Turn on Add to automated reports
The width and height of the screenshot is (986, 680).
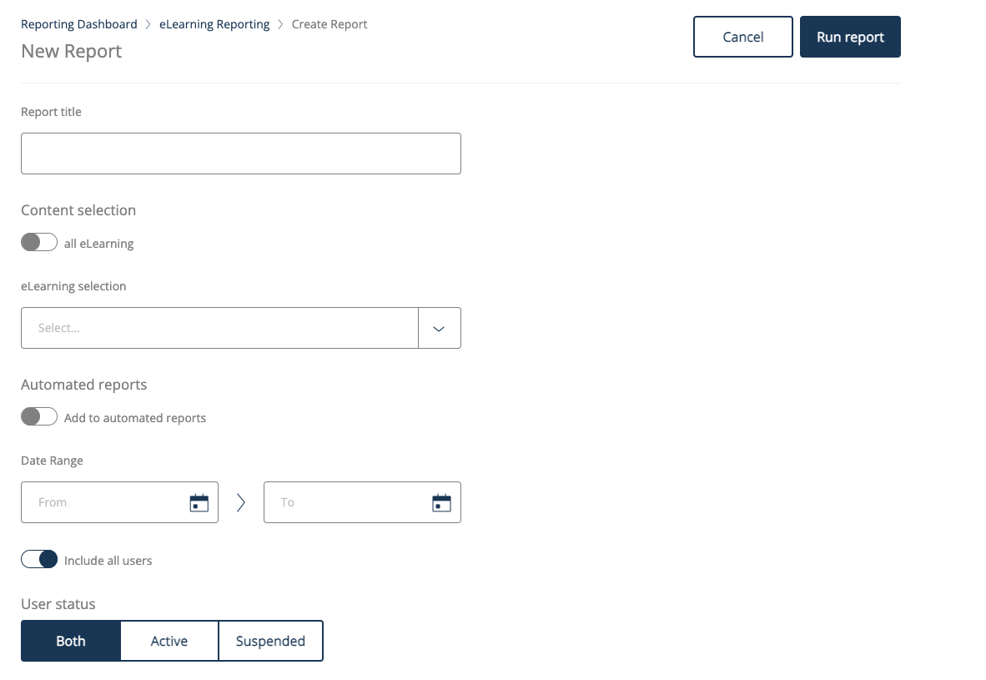39,417
